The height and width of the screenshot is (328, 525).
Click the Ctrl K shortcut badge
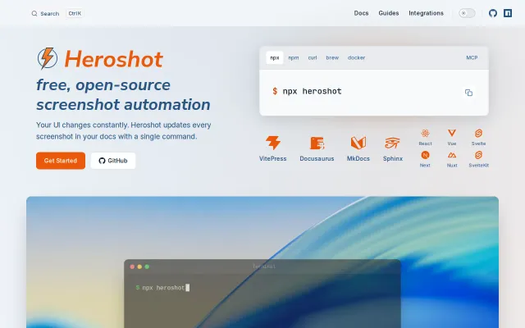tap(75, 13)
